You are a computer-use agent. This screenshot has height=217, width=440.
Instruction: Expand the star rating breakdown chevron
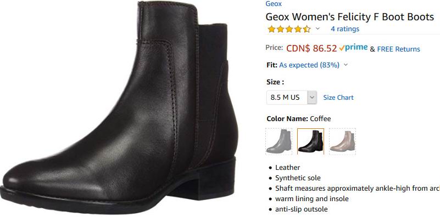click(x=318, y=28)
